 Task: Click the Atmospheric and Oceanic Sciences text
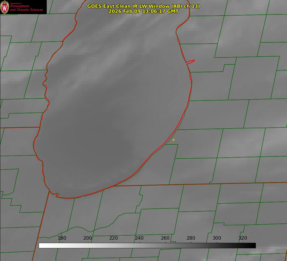point(27,8)
